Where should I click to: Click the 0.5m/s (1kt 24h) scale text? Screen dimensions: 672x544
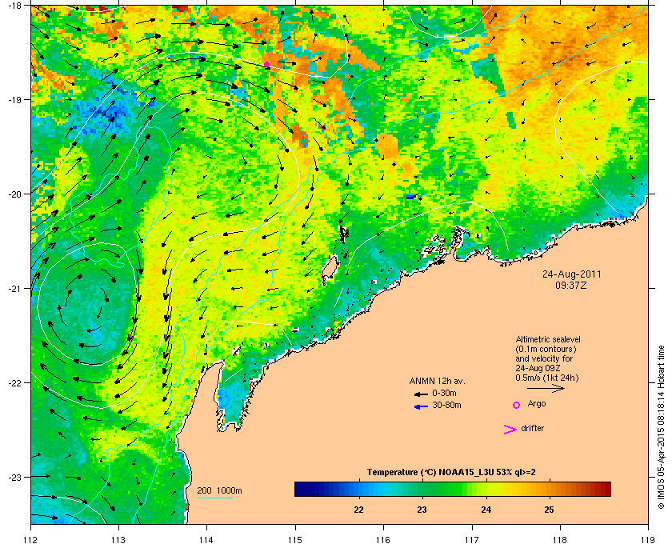[x=547, y=378]
